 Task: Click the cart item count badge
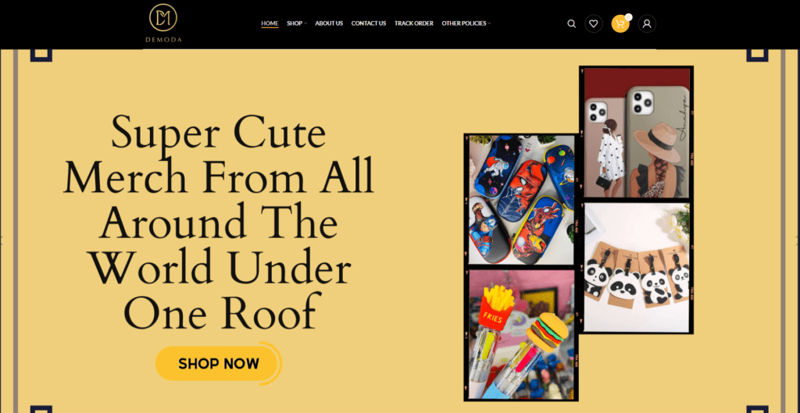(629, 17)
